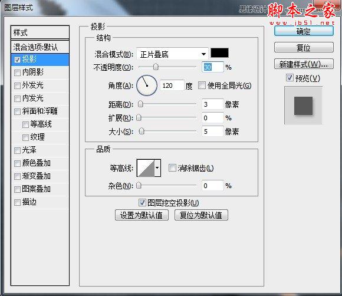Check the 纹理 sub-option checkbox
Viewport: 342px width, 296px height.
25,137
